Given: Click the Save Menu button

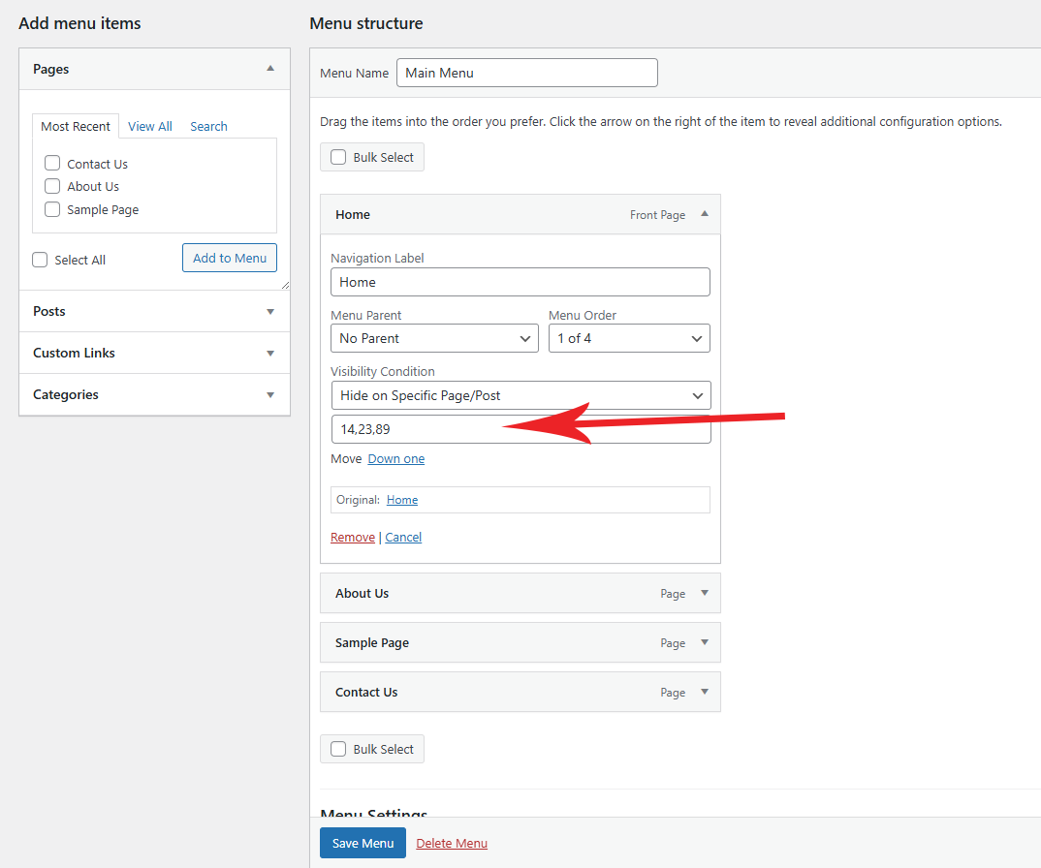Looking at the screenshot, I should coord(363,843).
